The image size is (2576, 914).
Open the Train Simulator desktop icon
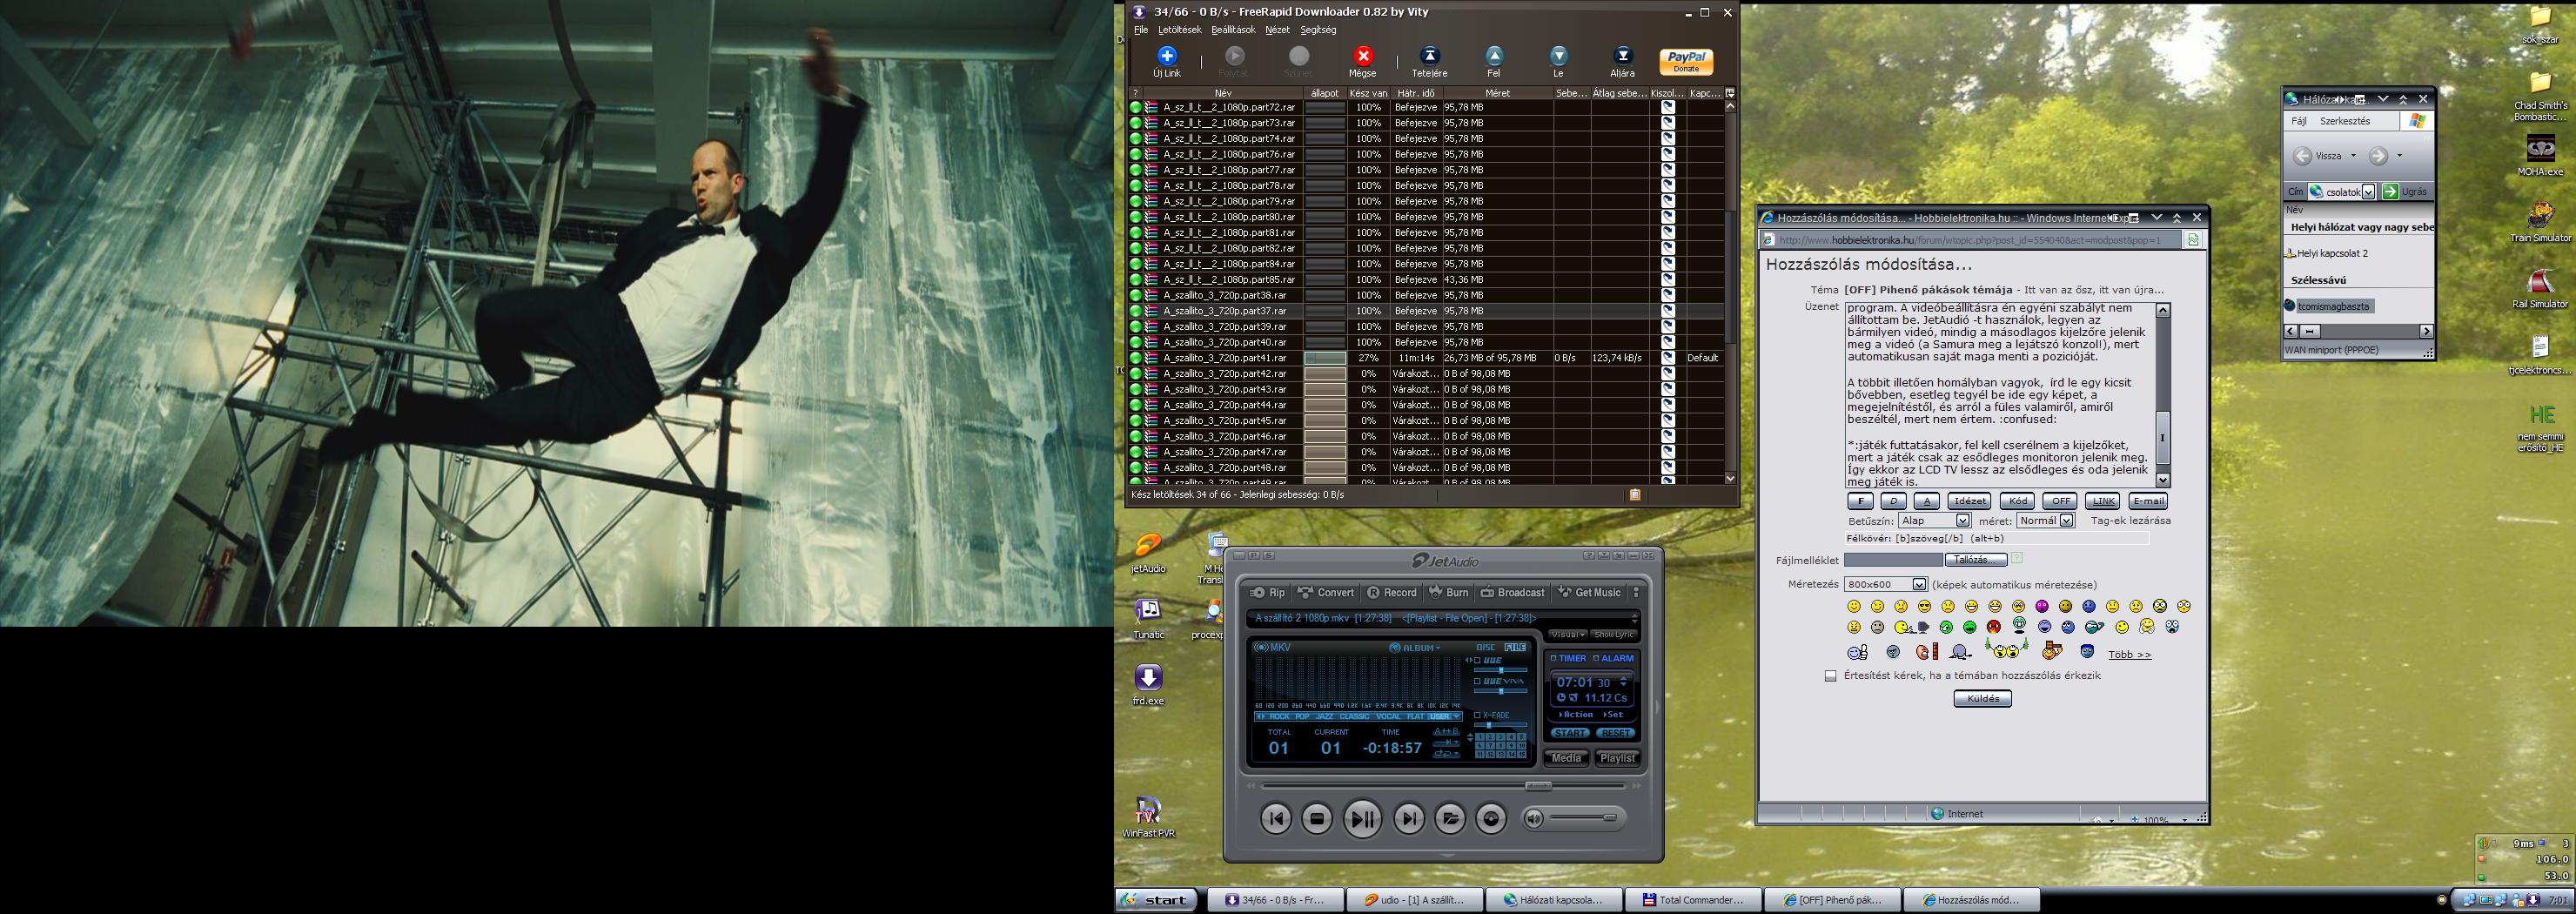point(2540,222)
